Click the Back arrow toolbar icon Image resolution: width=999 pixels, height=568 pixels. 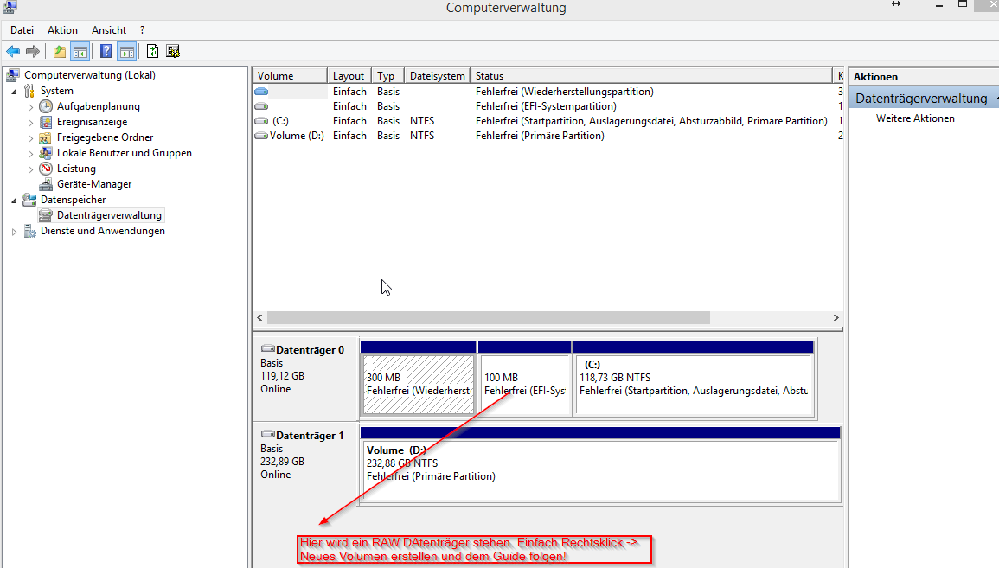(13, 52)
